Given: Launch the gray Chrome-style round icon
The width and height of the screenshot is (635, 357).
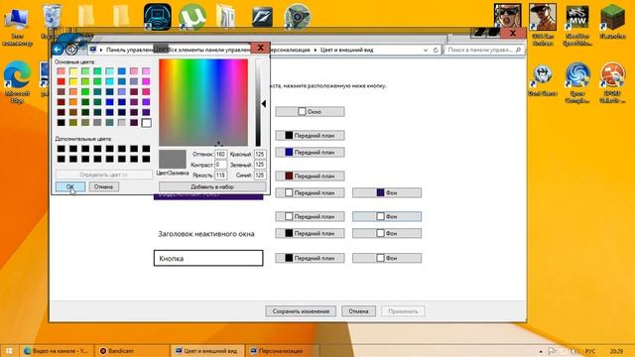Looking at the screenshot, I should (297, 17).
